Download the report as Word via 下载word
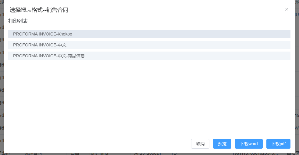Screen dimensions: 299x155 249,144
